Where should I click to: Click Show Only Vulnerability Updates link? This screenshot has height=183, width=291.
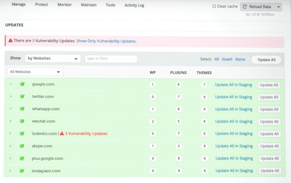click(106, 41)
